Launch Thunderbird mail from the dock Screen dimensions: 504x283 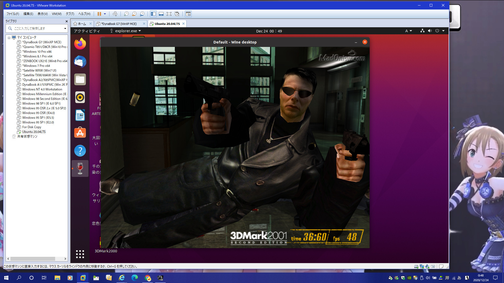click(80, 62)
